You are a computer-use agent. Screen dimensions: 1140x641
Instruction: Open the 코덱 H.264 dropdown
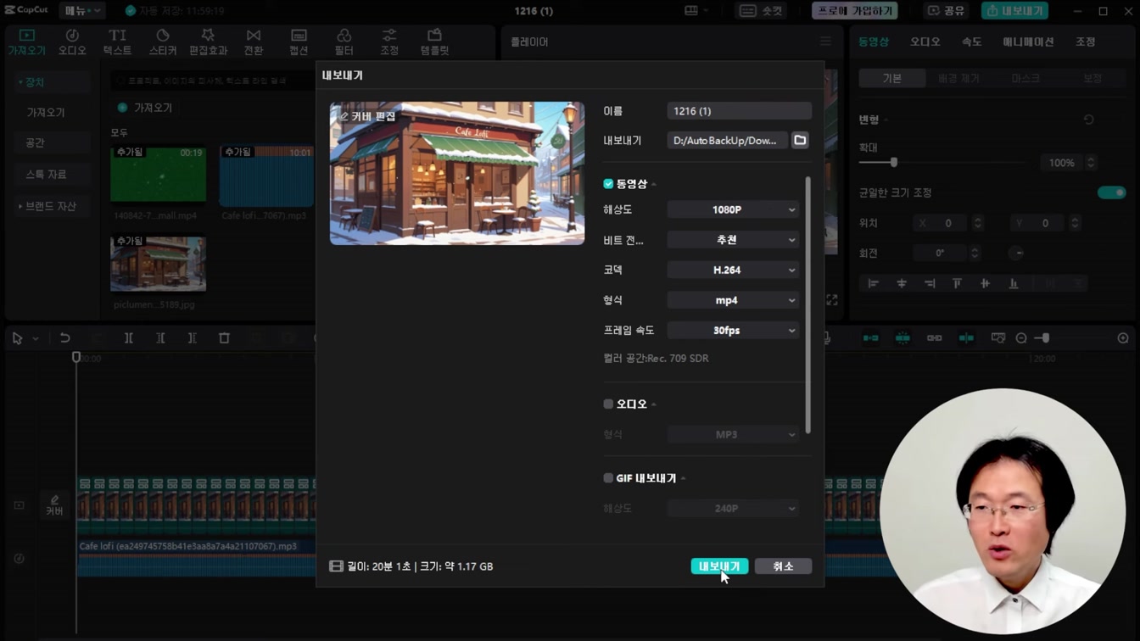(x=733, y=270)
